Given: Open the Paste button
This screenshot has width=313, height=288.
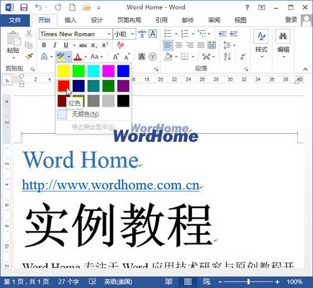Looking at the screenshot, I should (13, 45).
